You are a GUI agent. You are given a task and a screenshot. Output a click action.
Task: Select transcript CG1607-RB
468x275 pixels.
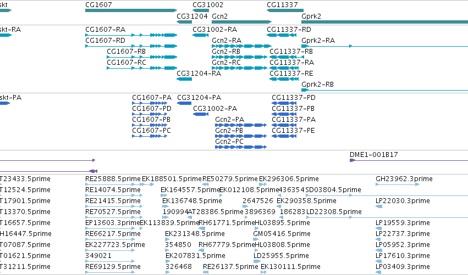pyautogui.click(x=142, y=57)
